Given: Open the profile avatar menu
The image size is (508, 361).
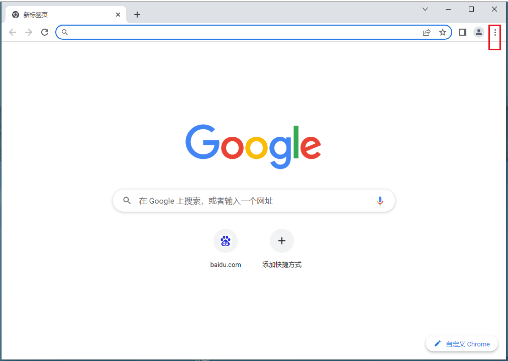Looking at the screenshot, I should [478, 32].
